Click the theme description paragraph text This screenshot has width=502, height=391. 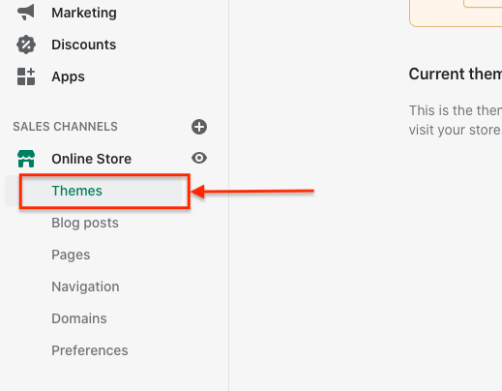coord(456,120)
